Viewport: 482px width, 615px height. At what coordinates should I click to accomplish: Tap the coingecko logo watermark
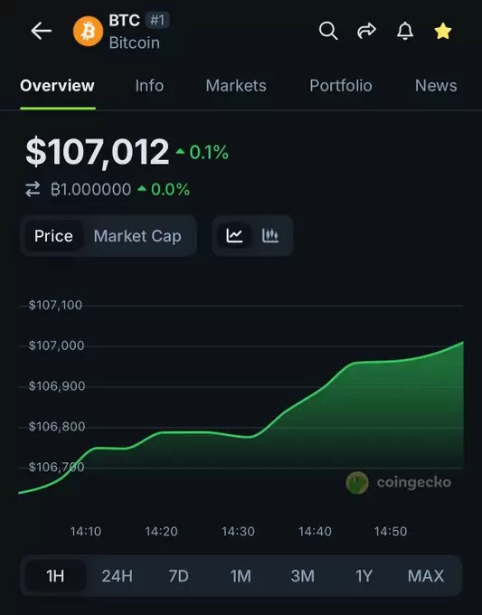[x=399, y=482]
